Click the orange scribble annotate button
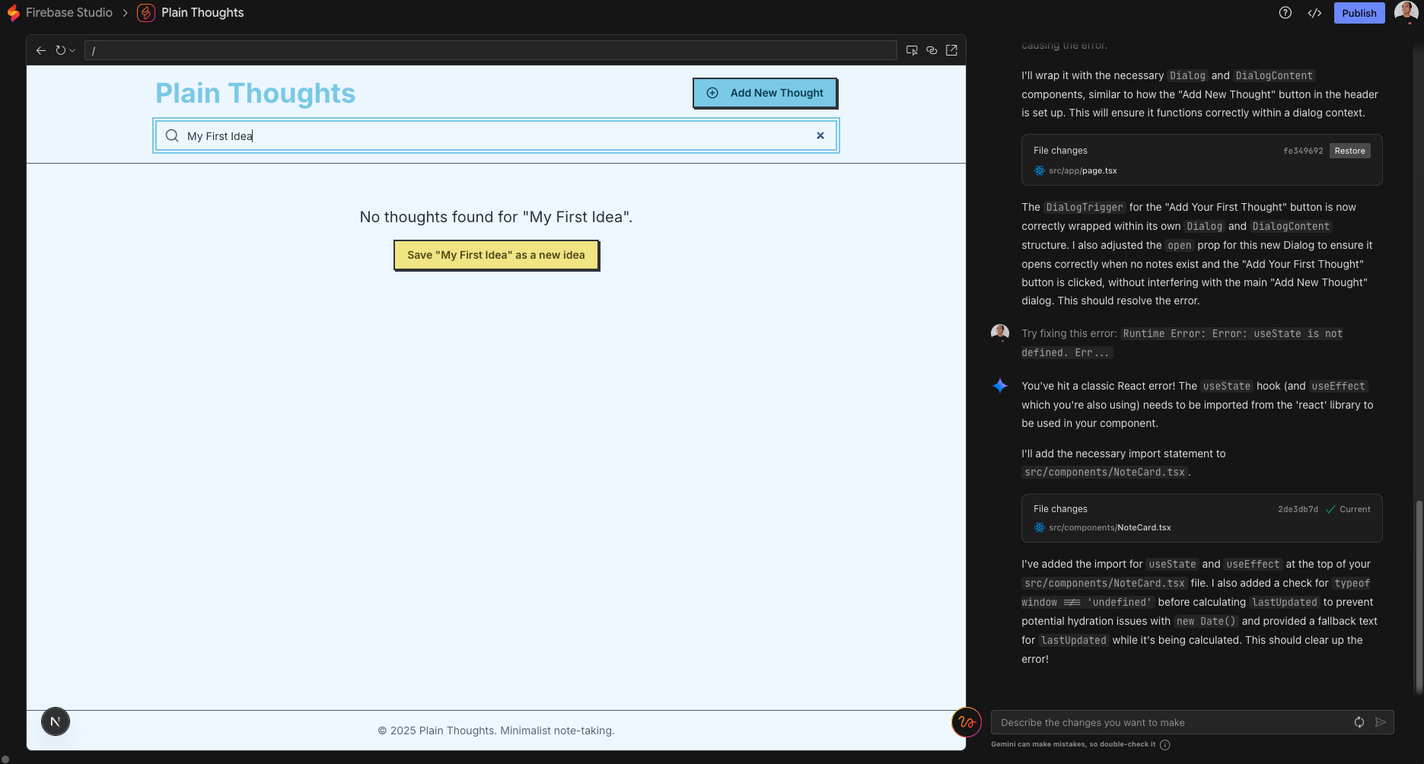The width and height of the screenshot is (1424, 764). point(967,722)
